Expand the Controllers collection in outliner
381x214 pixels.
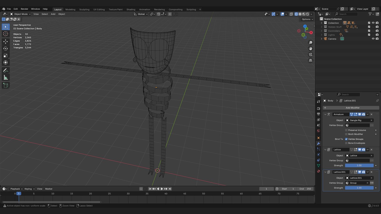322,31
